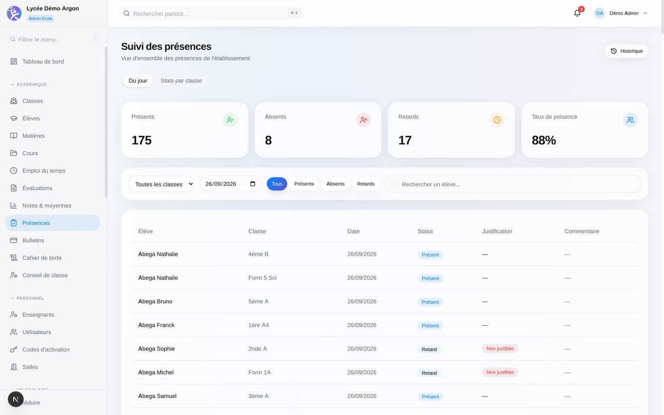Click the blue Taux de présence icon
Viewport: 664px width, 415px height.
[630, 120]
